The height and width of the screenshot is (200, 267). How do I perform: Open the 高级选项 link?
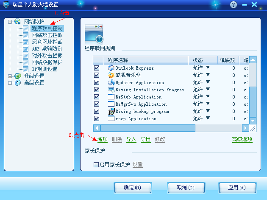pos(242,139)
